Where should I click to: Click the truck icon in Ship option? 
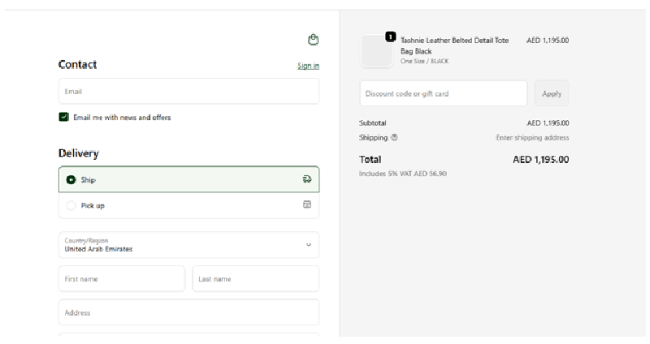pos(307,179)
